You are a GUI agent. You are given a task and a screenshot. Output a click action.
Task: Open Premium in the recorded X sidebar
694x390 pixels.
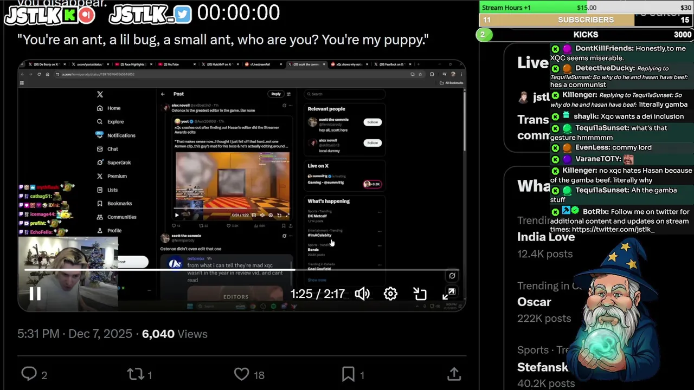point(111,176)
